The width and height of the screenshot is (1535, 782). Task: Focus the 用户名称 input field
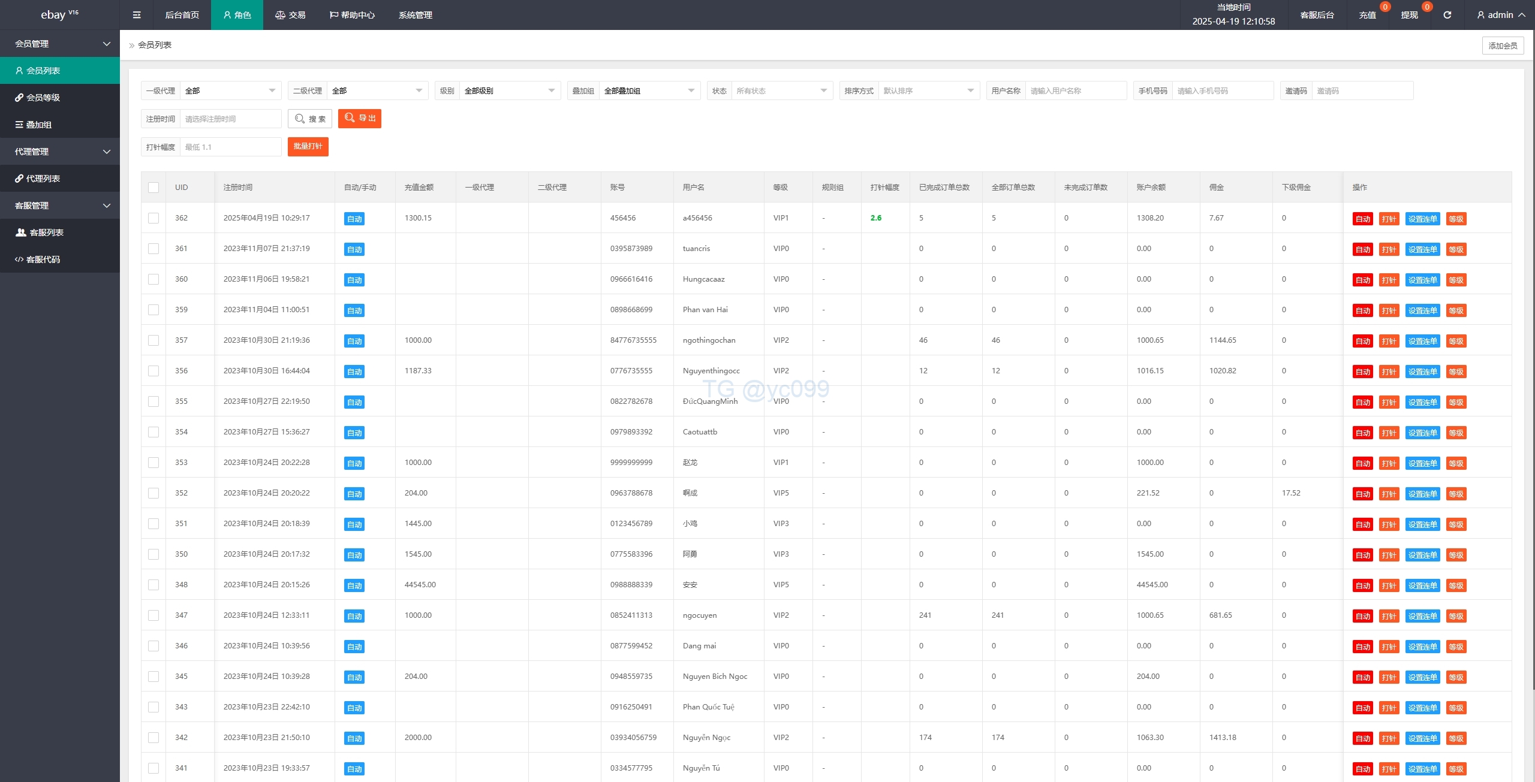[x=1076, y=91]
